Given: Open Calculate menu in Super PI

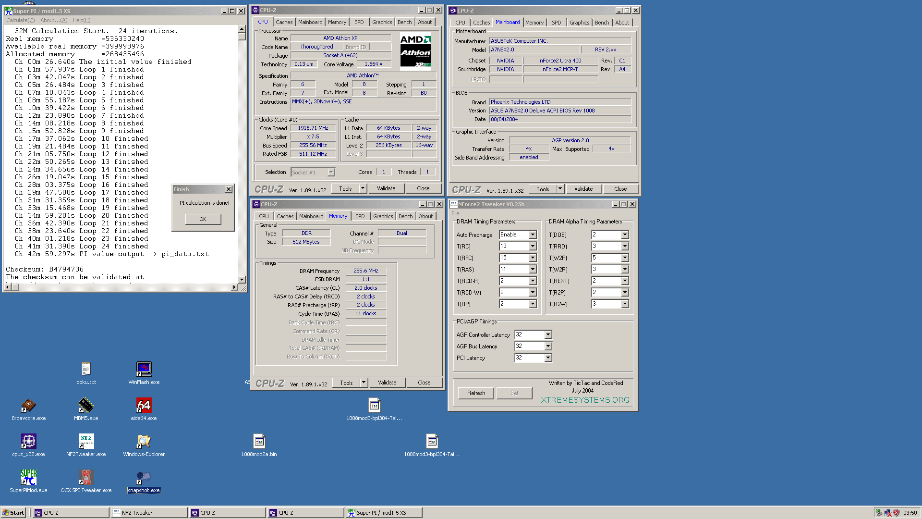Looking at the screenshot, I should 20,20.
